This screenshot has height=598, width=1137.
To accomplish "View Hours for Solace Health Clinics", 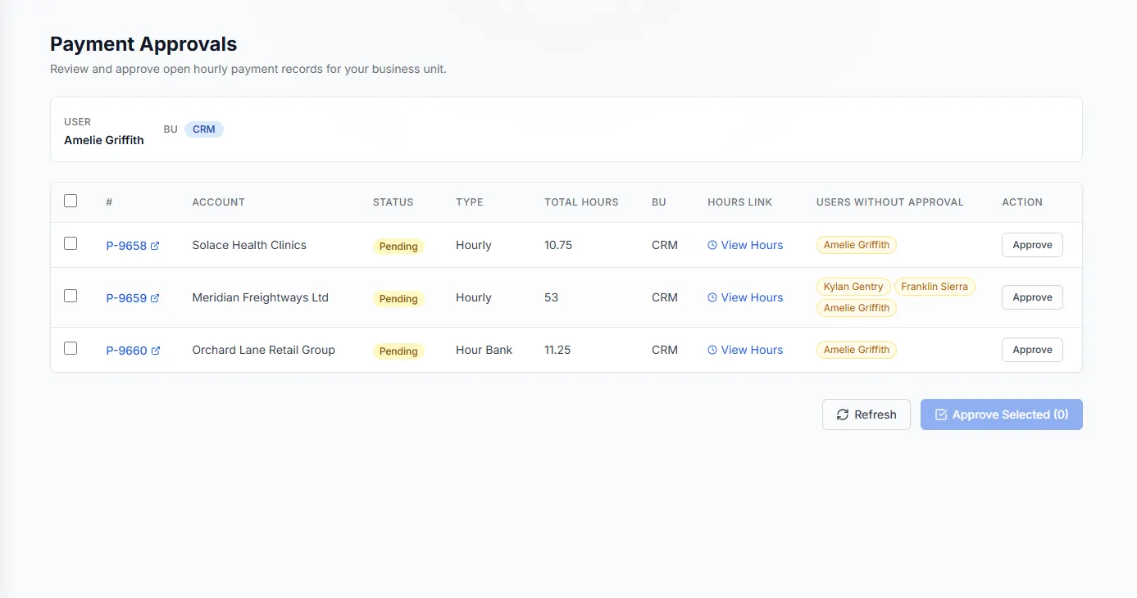I will coord(745,245).
